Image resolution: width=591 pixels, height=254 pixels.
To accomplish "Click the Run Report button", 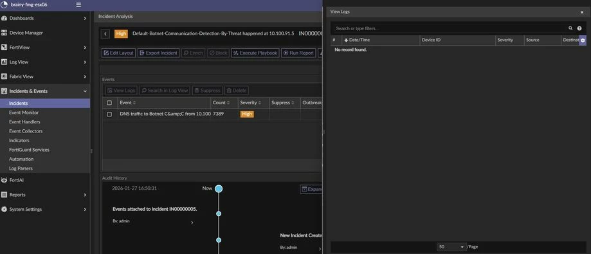I will click(x=298, y=53).
